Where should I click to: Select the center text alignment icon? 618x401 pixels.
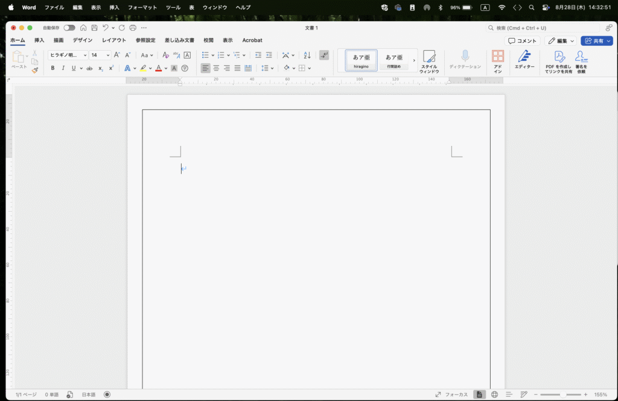click(216, 68)
